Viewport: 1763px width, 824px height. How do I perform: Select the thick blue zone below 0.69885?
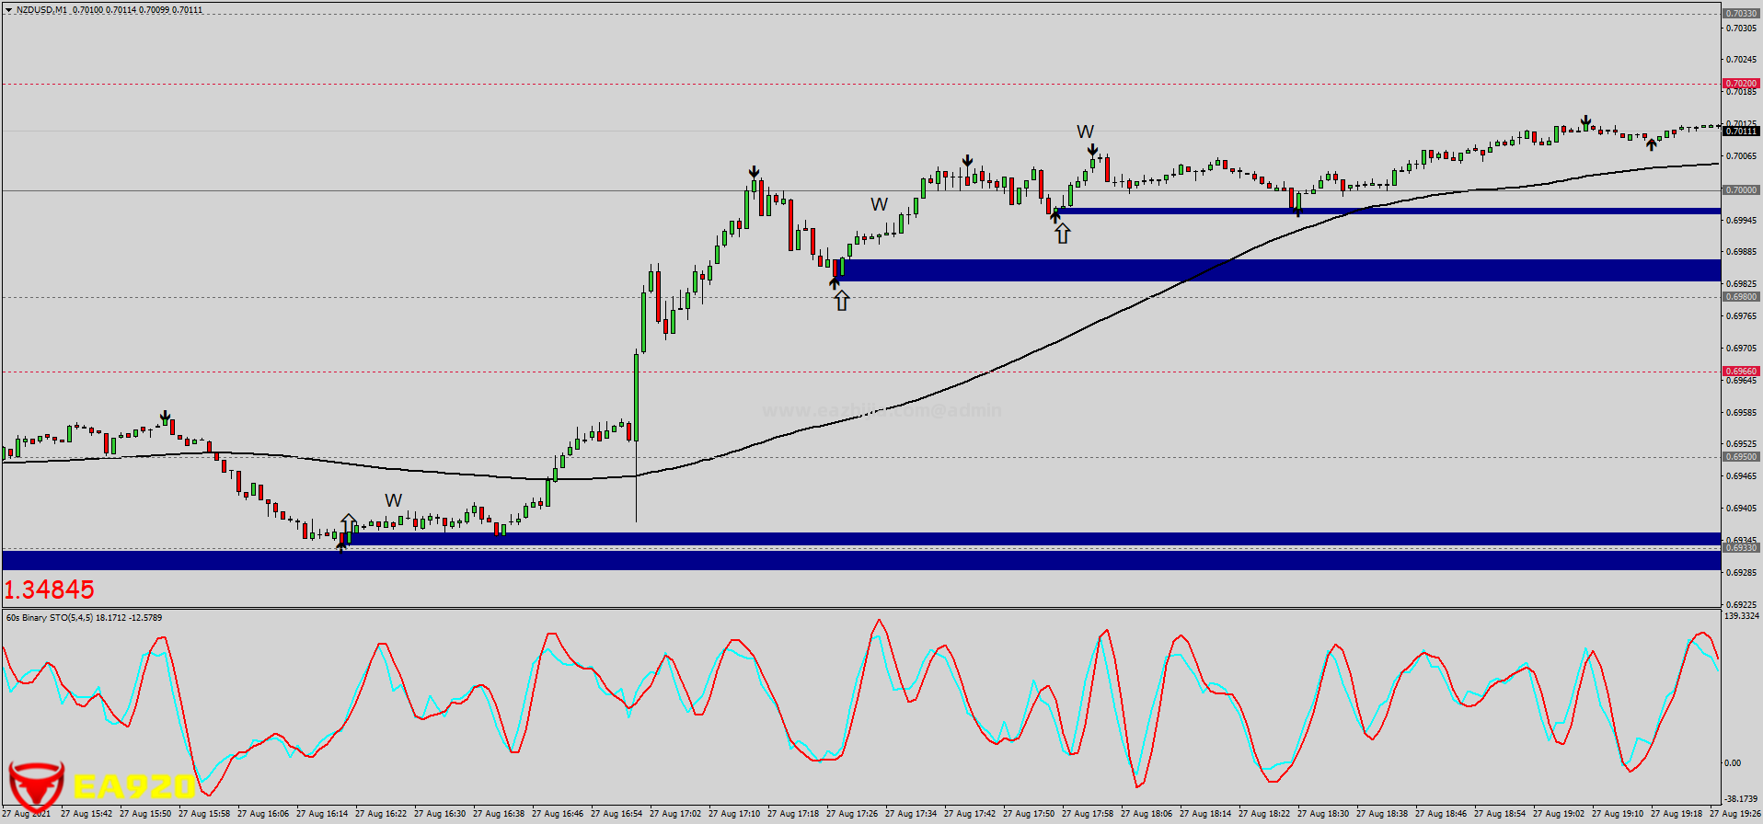[x=1279, y=269]
